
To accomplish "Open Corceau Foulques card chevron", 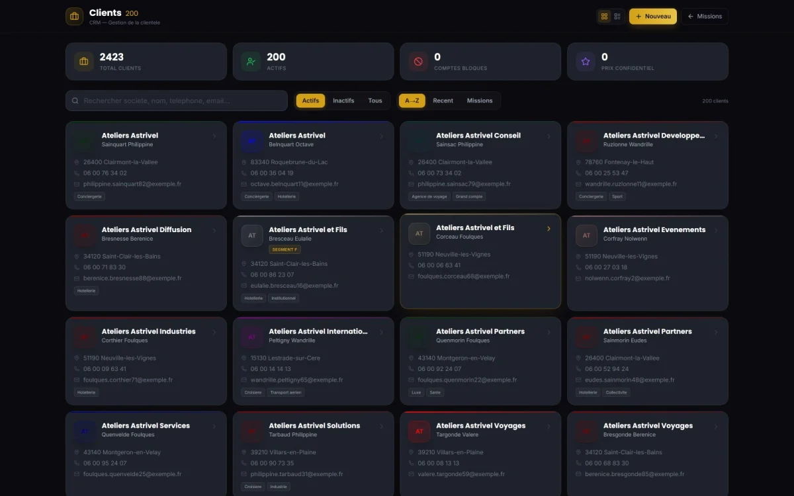I will (x=549, y=229).
